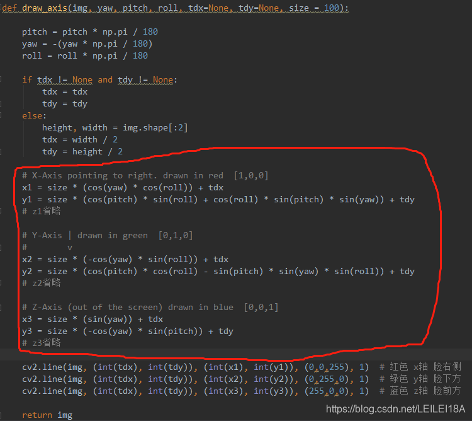Image resolution: width=472 pixels, height=421 pixels.
Task: Click the line starting with 'y2 = size *'
Action: click(218, 272)
